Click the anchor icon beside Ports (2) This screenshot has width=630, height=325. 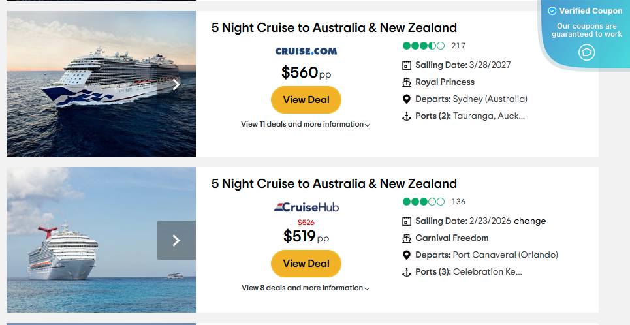(407, 116)
